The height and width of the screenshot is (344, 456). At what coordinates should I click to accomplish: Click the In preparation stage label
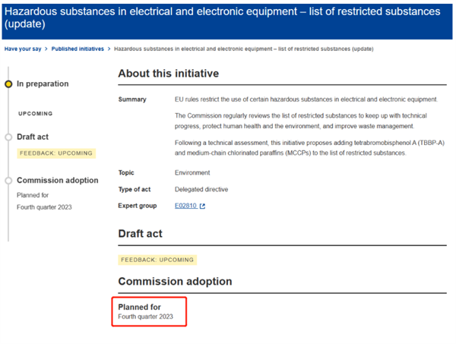43,84
